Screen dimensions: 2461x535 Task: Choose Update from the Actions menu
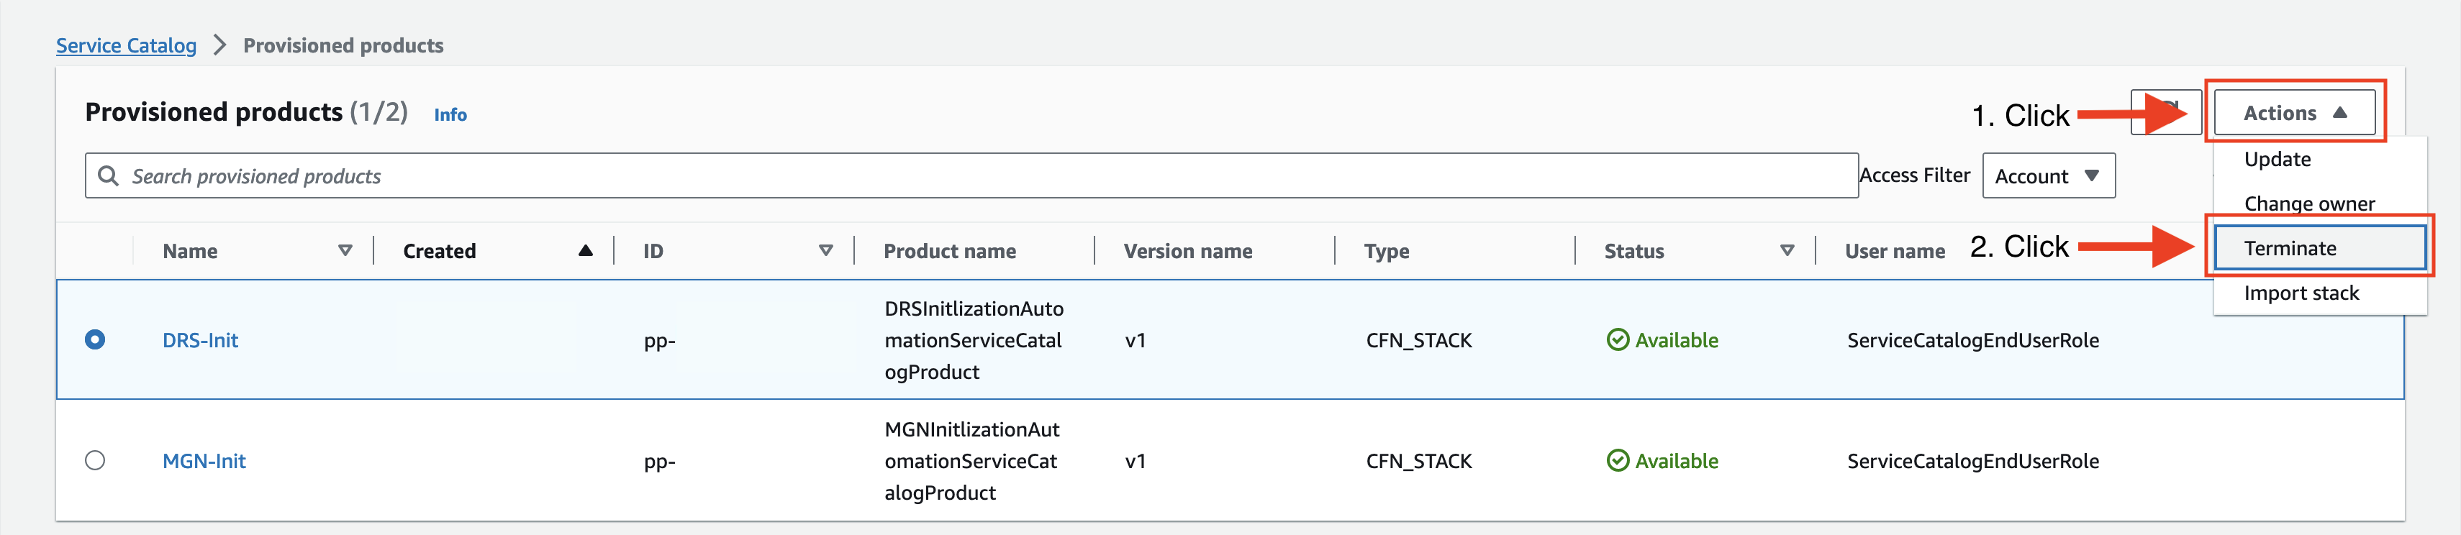[2277, 160]
